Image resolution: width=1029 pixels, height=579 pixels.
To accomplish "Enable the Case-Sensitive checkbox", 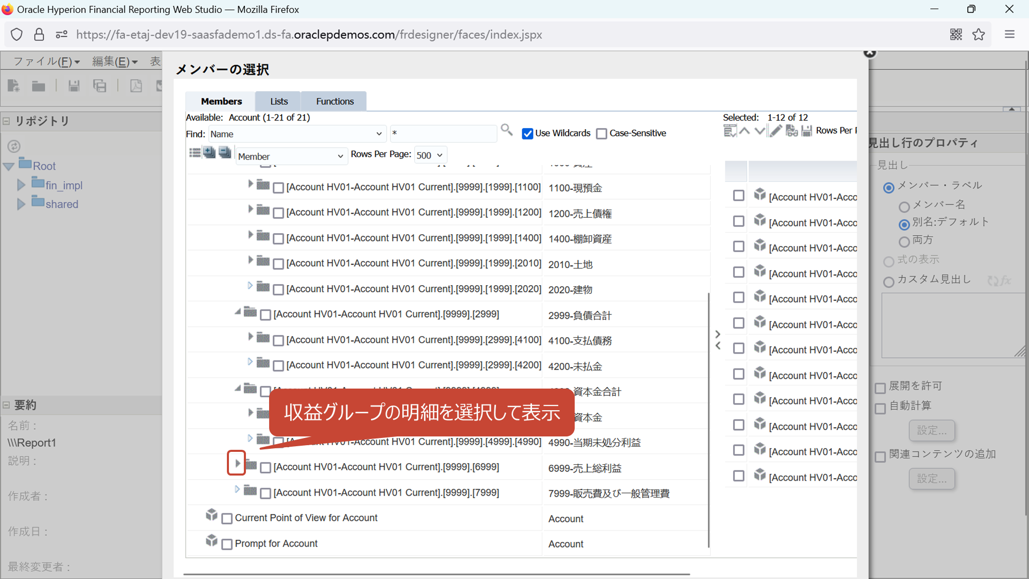I will coord(601,134).
